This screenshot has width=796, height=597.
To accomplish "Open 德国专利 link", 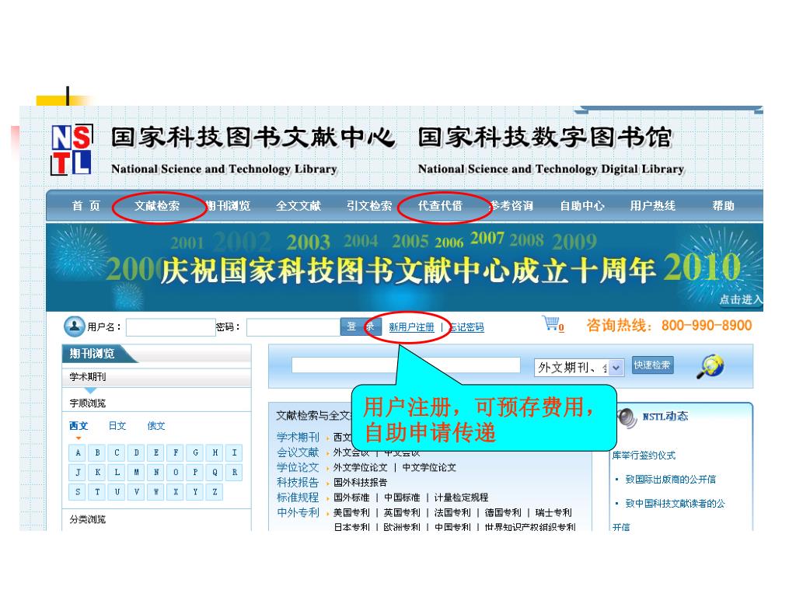I will (503, 513).
